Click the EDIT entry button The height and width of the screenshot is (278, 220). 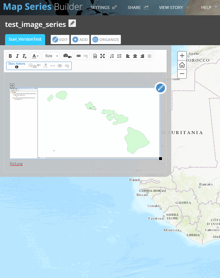pyautogui.click(x=60, y=40)
